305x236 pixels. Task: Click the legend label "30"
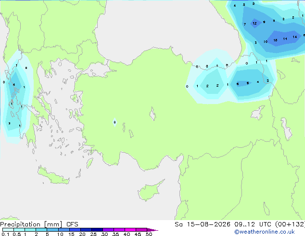click(x=104, y=234)
